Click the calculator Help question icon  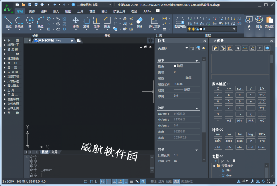click(267, 48)
